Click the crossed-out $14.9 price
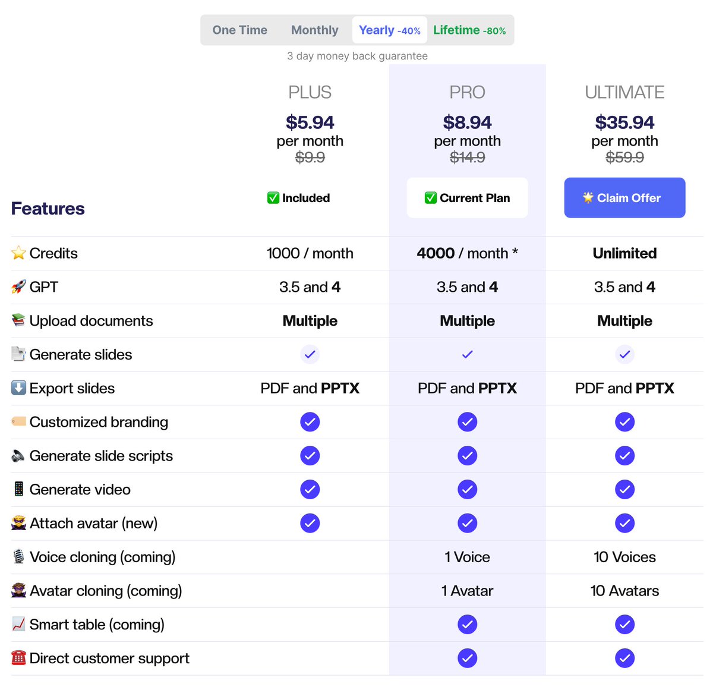Screen dimensions: 713x690 point(468,157)
